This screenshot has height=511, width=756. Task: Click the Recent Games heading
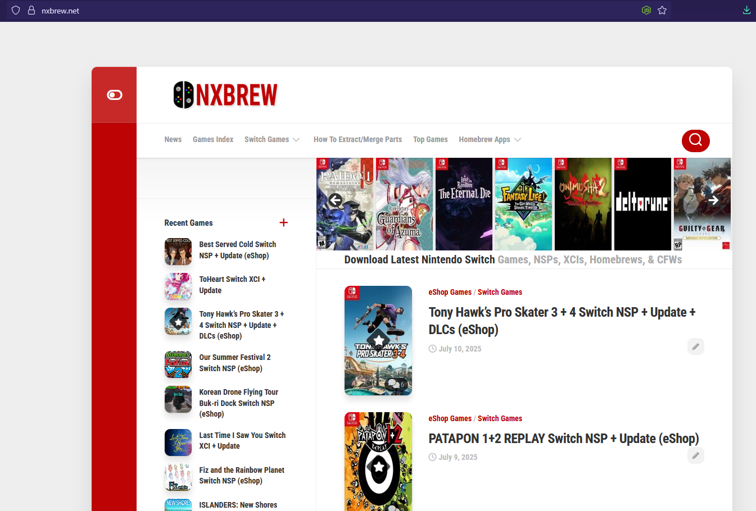(x=188, y=223)
